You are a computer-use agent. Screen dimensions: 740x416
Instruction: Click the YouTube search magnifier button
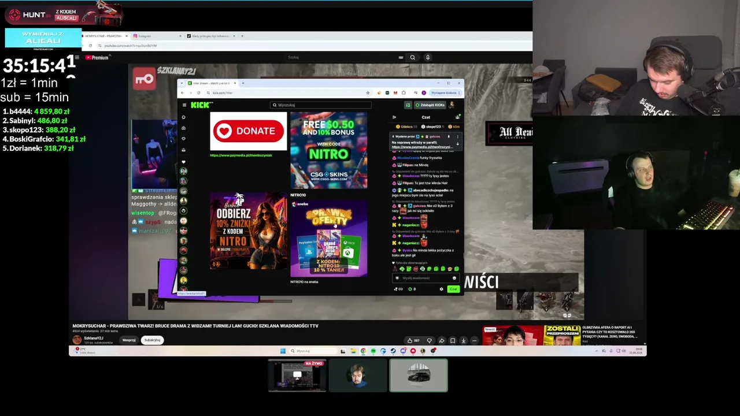coord(412,57)
